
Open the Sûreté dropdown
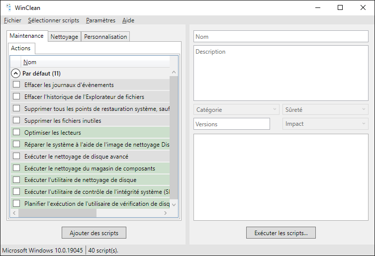[325, 109]
